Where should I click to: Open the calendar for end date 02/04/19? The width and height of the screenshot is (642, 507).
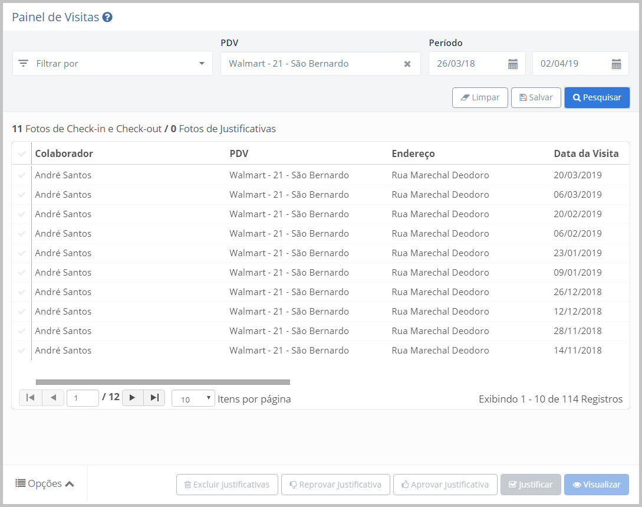pyautogui.click(x=616, y=64)
